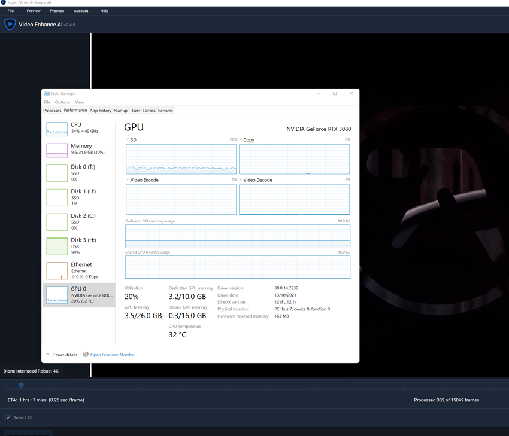Click Open Resource Monitor link
This screenshot has width=509, height=436.
(x=113, y=355)
